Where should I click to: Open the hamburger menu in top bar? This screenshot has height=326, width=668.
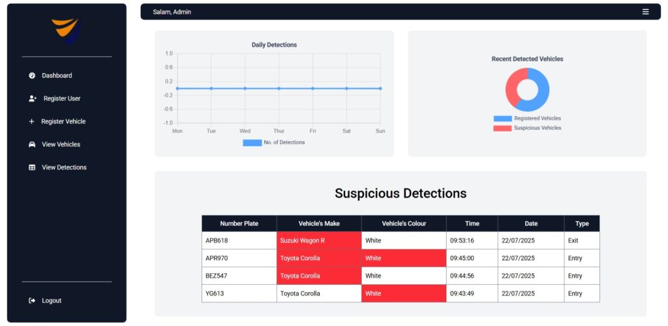645,12
